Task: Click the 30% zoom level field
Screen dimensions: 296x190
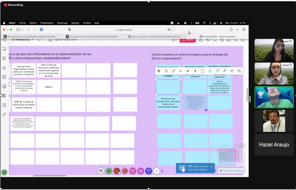Action: point(241,146)
